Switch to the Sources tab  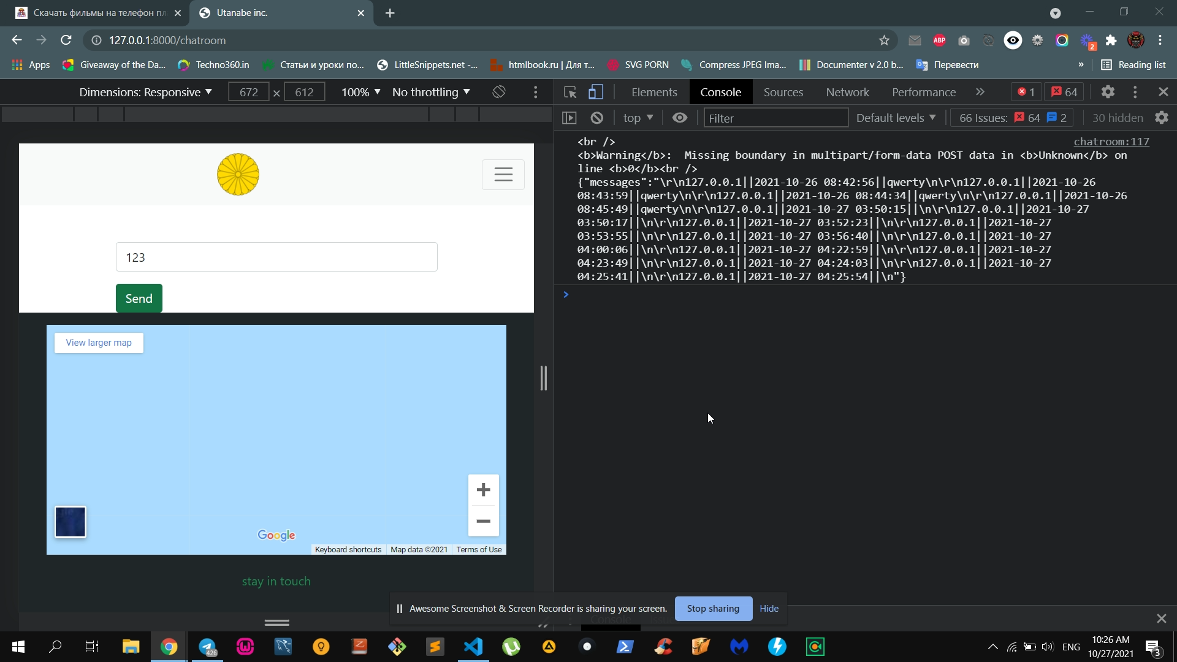[x=783, y=92]
